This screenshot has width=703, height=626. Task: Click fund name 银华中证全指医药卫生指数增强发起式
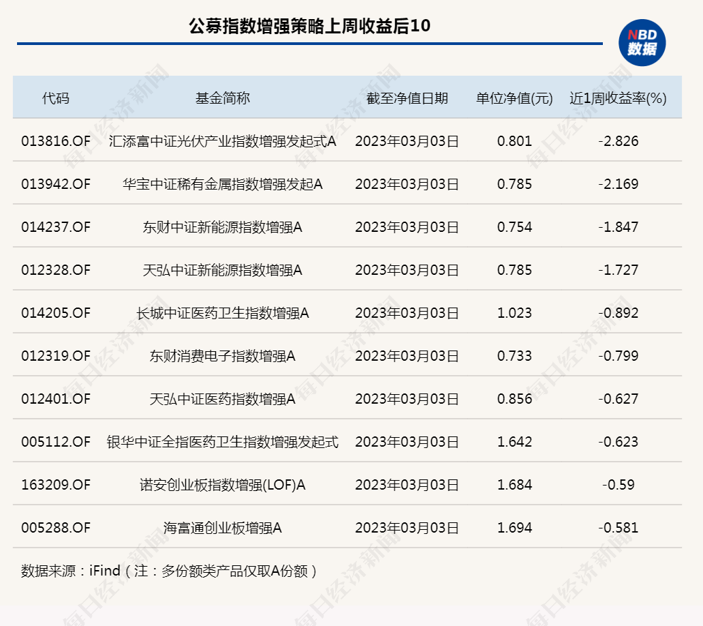222,442
